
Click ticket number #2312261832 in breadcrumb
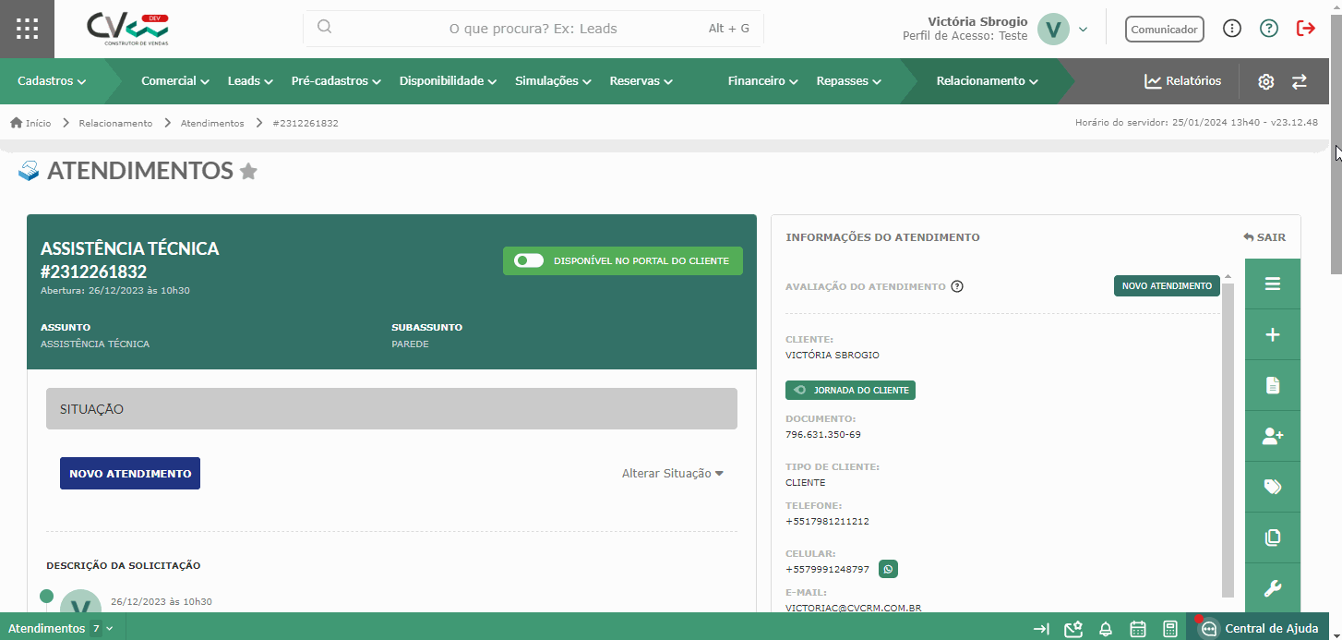pyautogui.click(x=306, y=123)
